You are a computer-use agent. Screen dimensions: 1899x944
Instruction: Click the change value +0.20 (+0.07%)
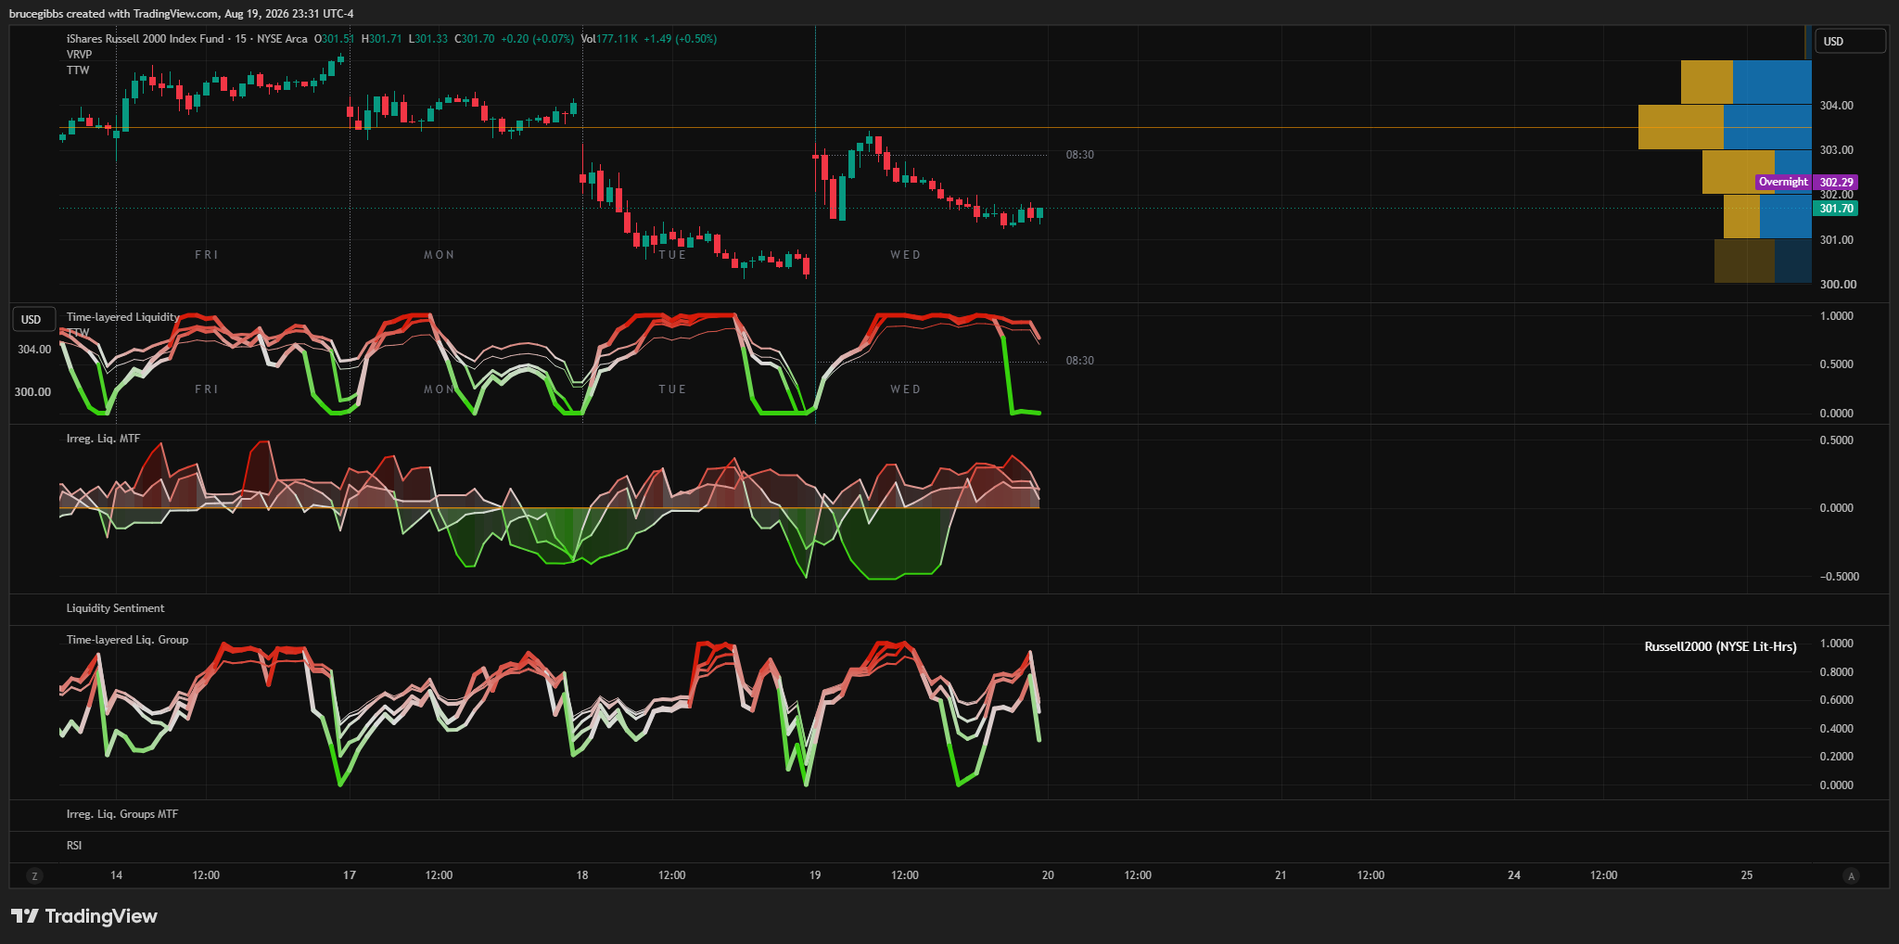(x=537, y=39)
